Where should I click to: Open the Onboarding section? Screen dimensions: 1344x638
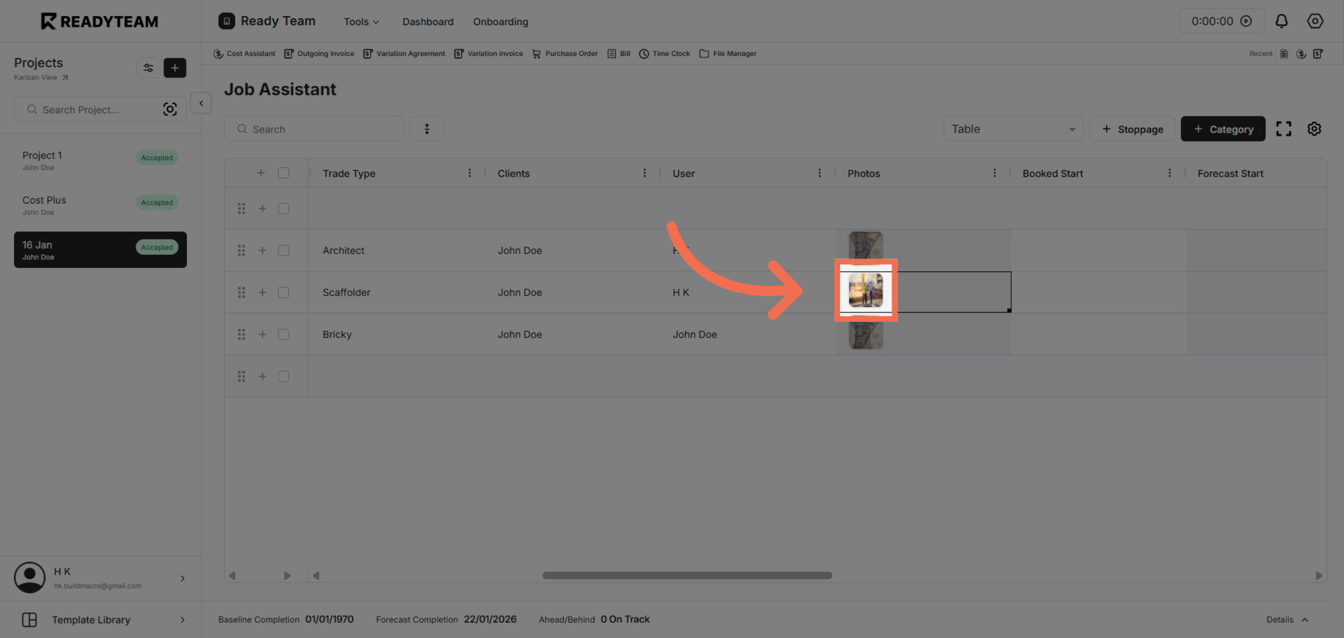500,21
